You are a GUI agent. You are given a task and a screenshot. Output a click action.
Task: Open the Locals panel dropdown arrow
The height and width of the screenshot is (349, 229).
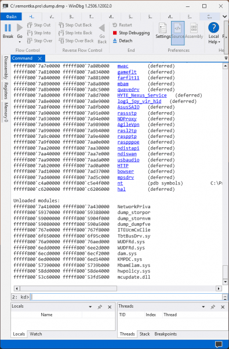point(90,307)
